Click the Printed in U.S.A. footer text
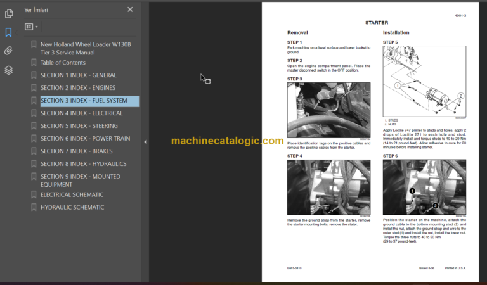The image size is (487, 285). pyautogui.click(x=455, y=268)
